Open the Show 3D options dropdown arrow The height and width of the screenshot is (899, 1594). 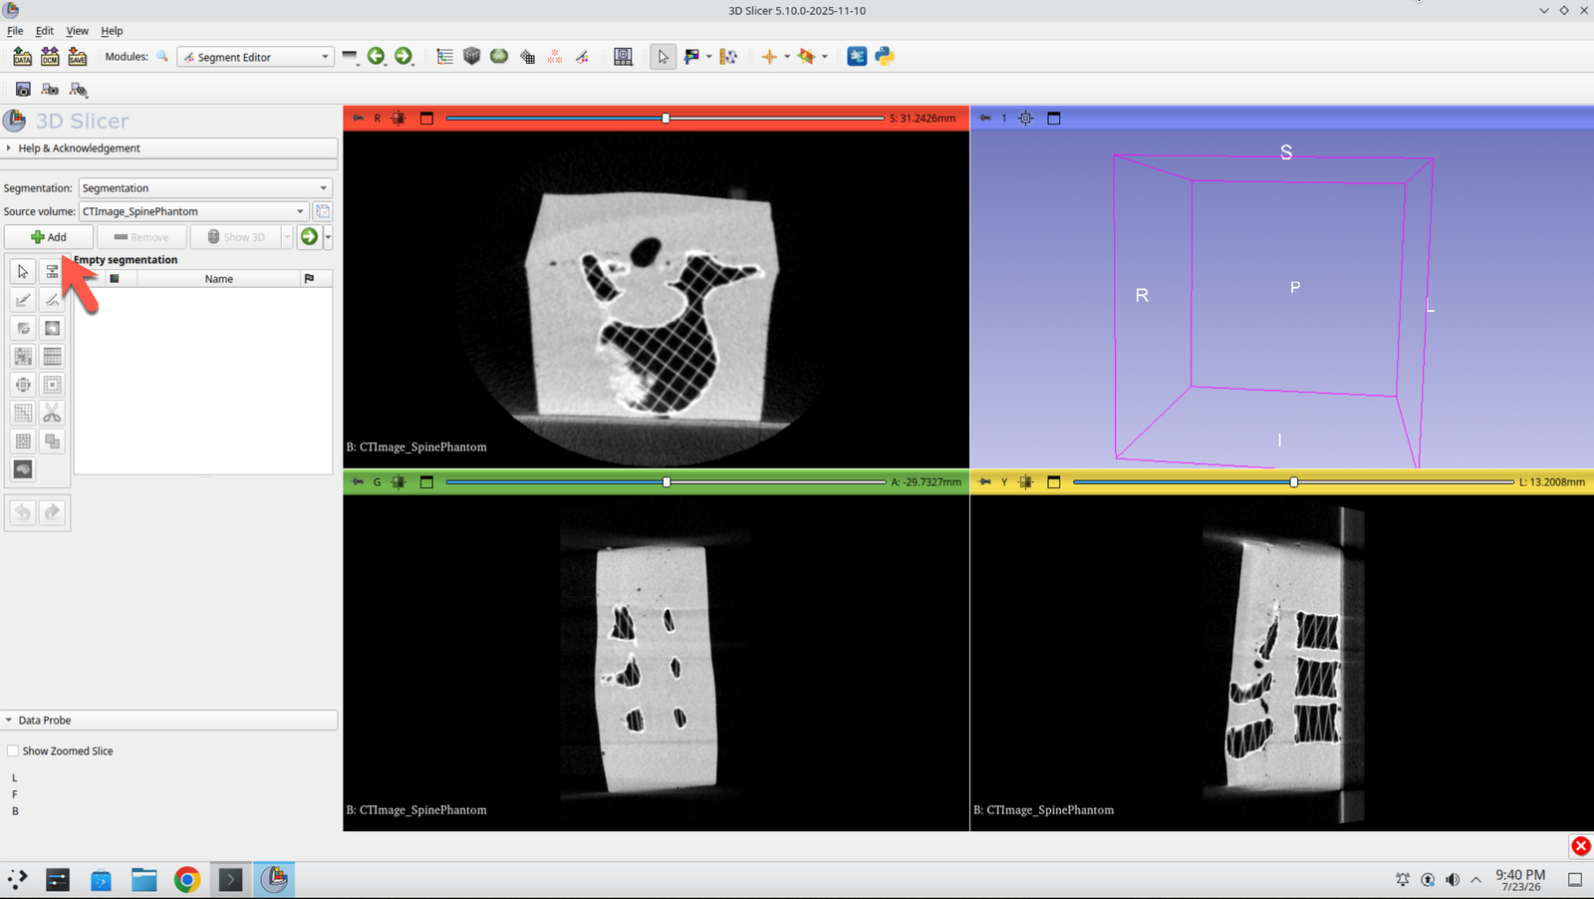(287, 236)
